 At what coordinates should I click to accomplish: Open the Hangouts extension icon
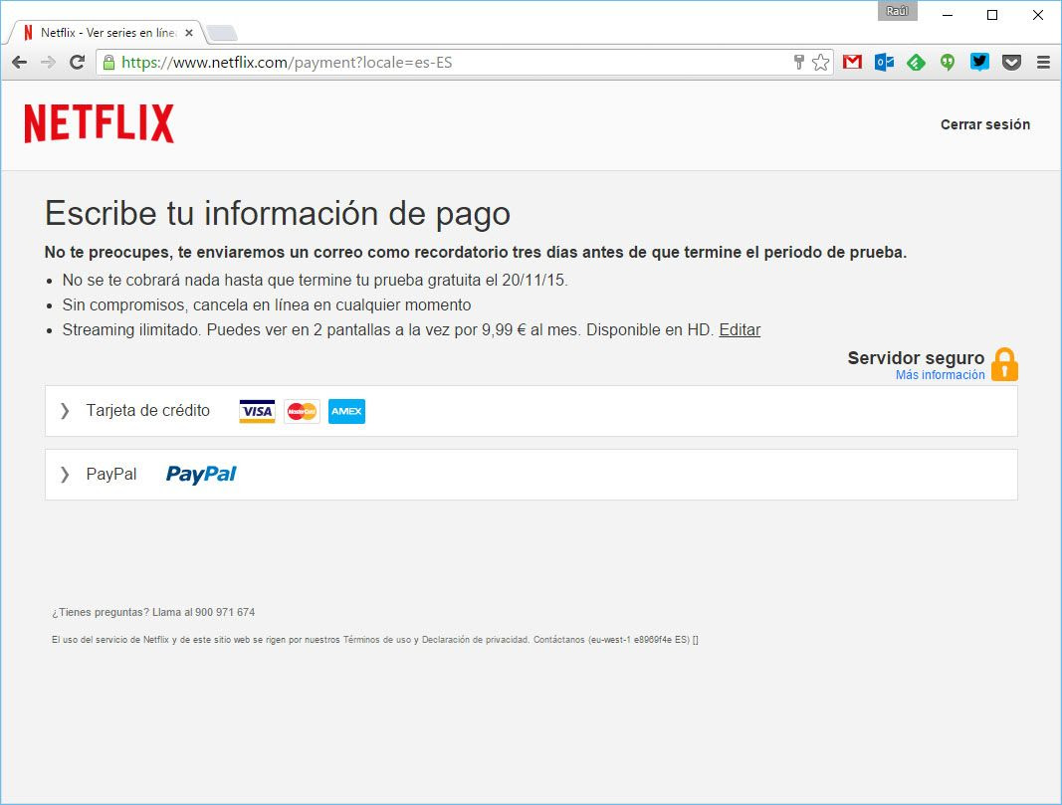pos(948,63)
